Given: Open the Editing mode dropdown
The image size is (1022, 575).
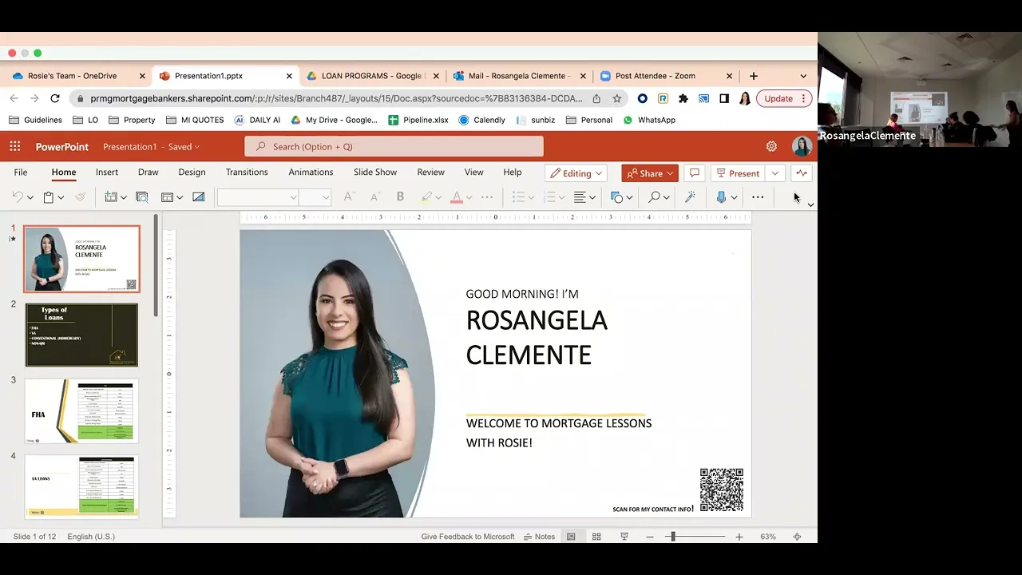Looking at the screenshot, I should 576,173.
